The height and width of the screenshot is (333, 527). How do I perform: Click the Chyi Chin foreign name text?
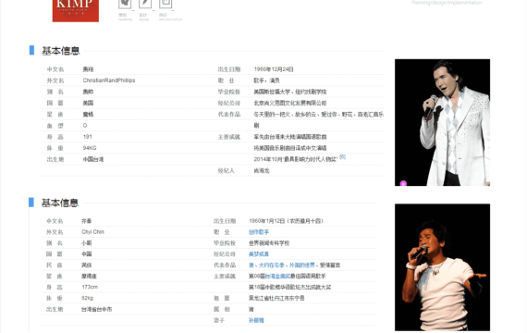click(x=92, y=232)
